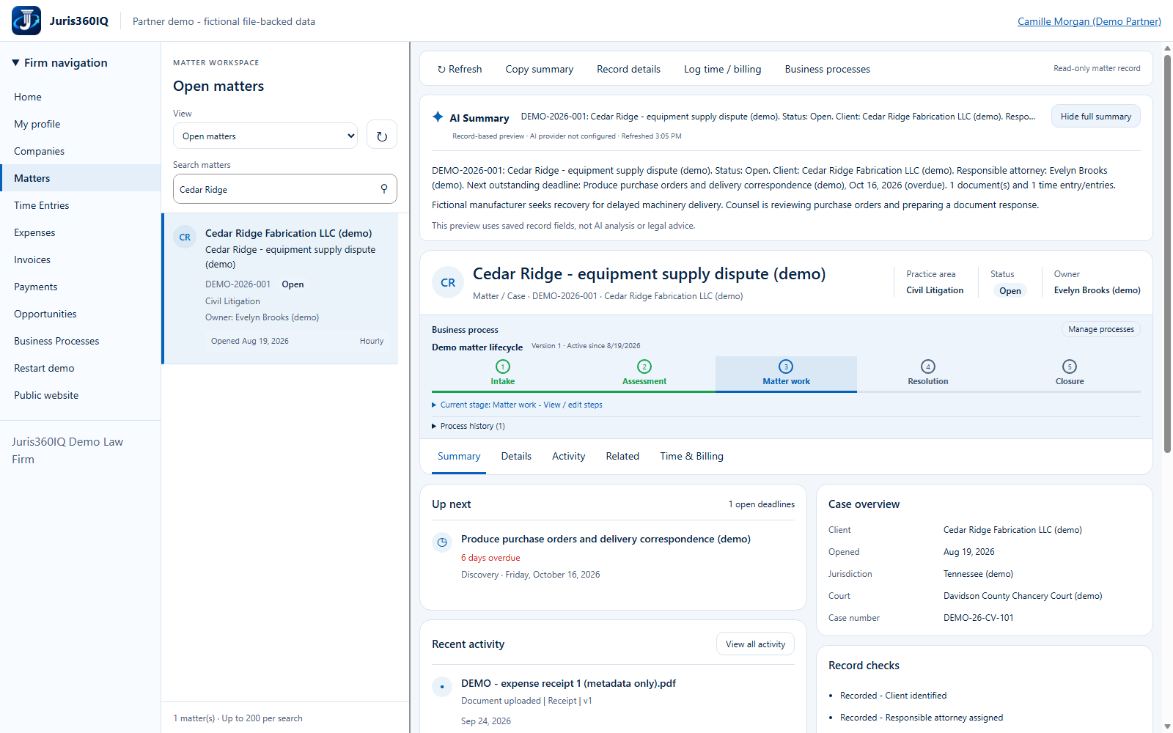The height and width of the screenshot is (733, 1173).
Task: Click the CR avatar beside matter title
Action: 448,283
